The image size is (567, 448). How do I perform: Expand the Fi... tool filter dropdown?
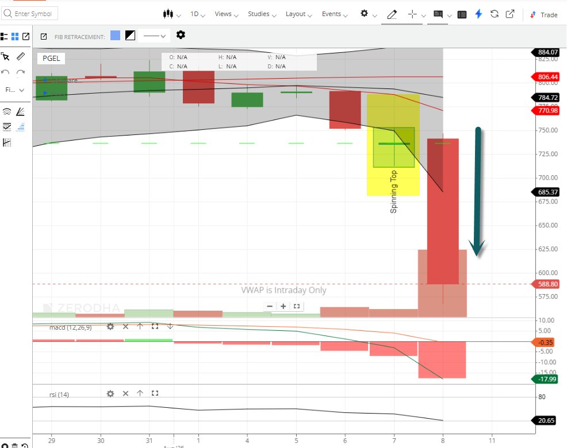coord(15,90)
